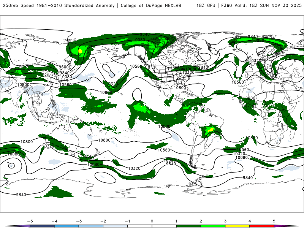Click the '−4' colorbar tick label

(54, 221)
